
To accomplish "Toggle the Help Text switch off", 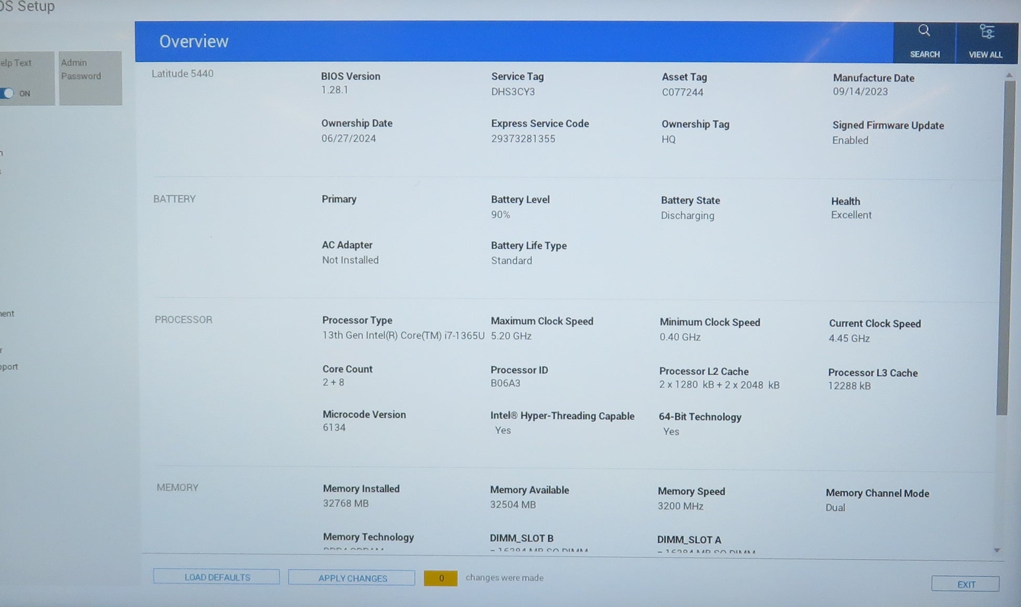I will click(7, 93).
